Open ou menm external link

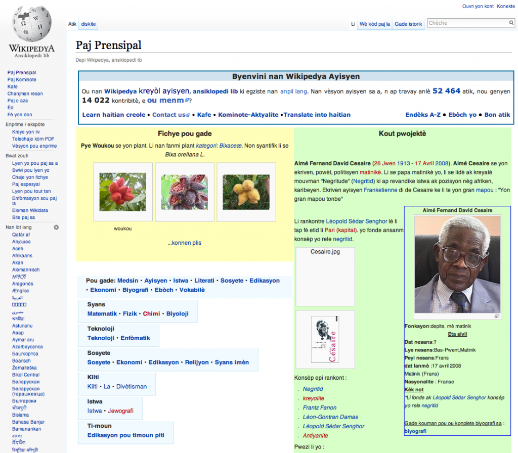click(x=168, y=101)
